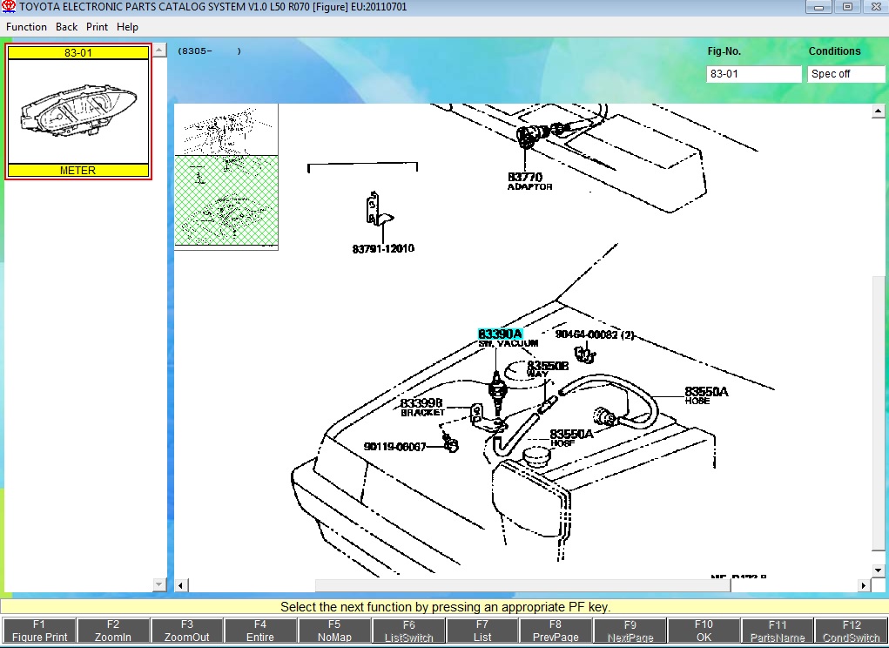
Task: Toggle the F5 NoMap button
Action: (334, 631)
